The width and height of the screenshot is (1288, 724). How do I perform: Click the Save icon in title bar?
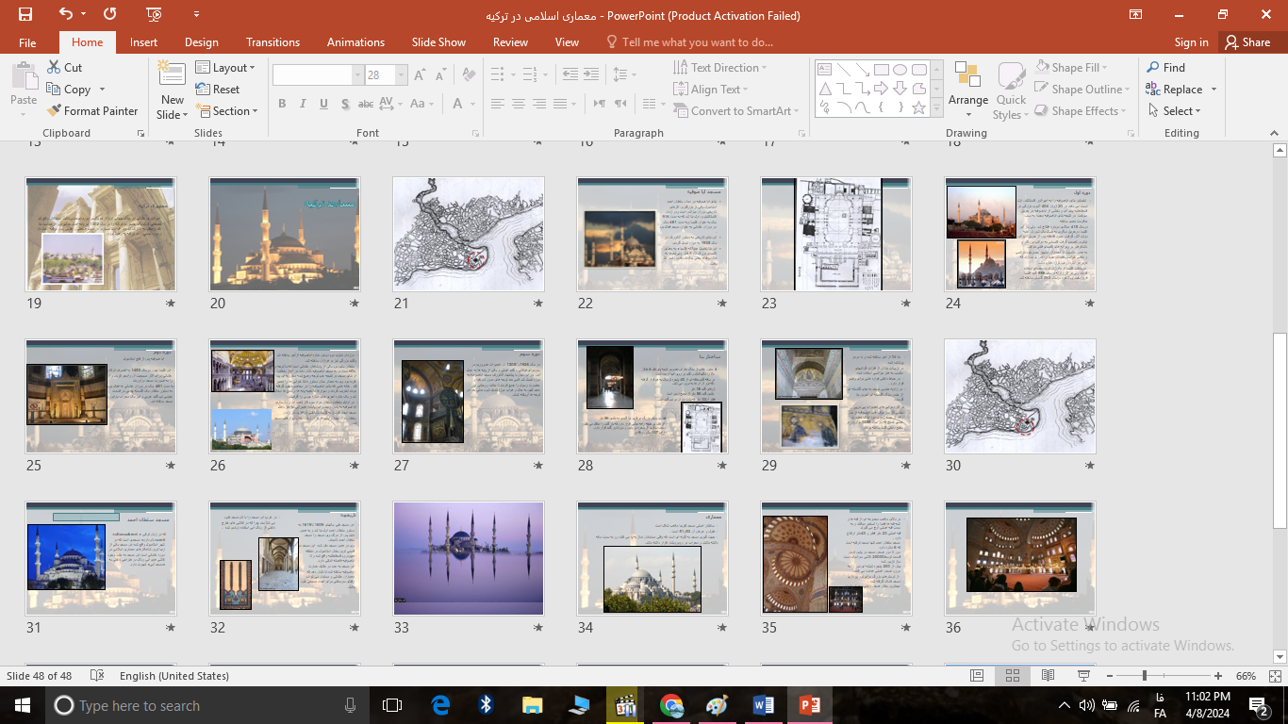coord(25,14)
